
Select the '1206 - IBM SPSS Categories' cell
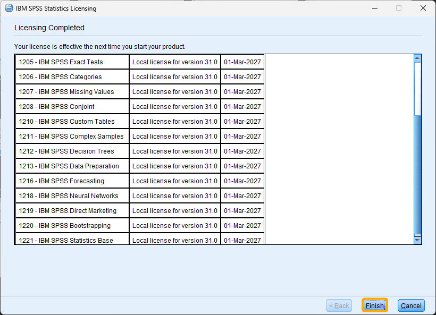pyautogui.click(x=72, y=76)
